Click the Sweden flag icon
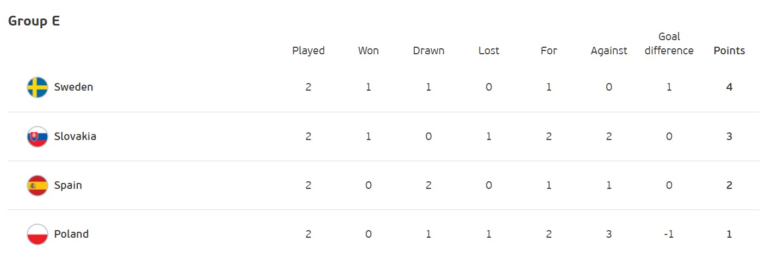 point(38,87)
